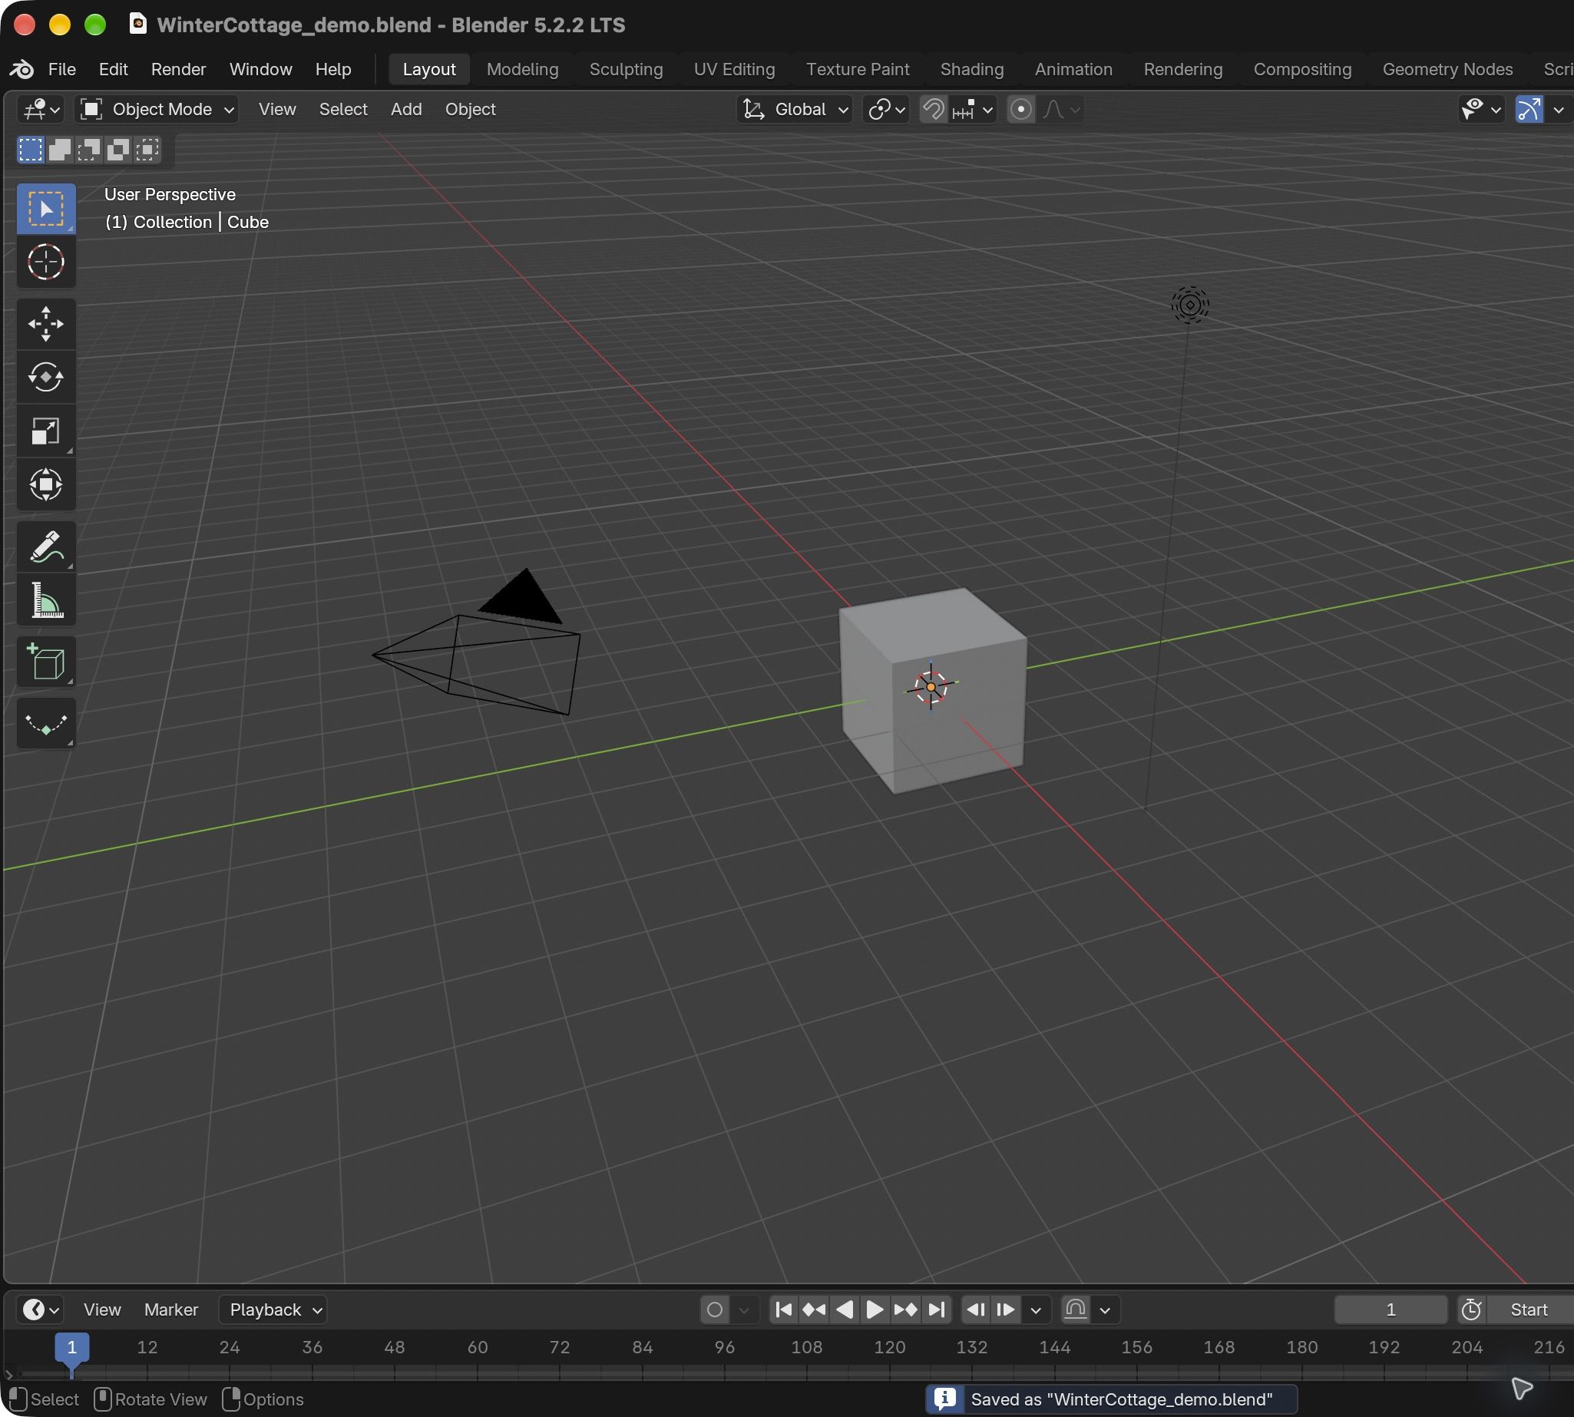Toggle show gizmo button

pos(1529,110)
